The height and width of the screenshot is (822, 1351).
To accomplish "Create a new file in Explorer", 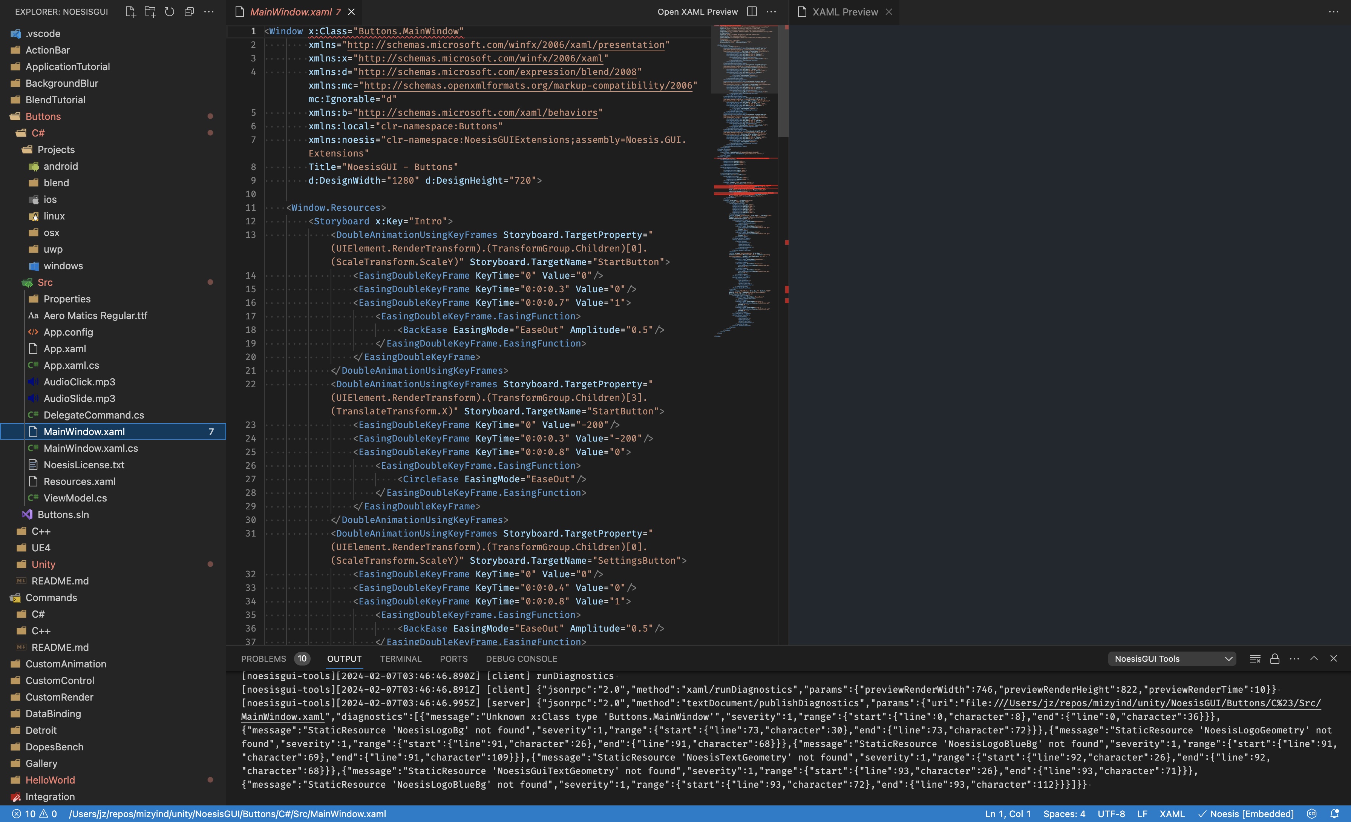I will (x=130, y=12).
